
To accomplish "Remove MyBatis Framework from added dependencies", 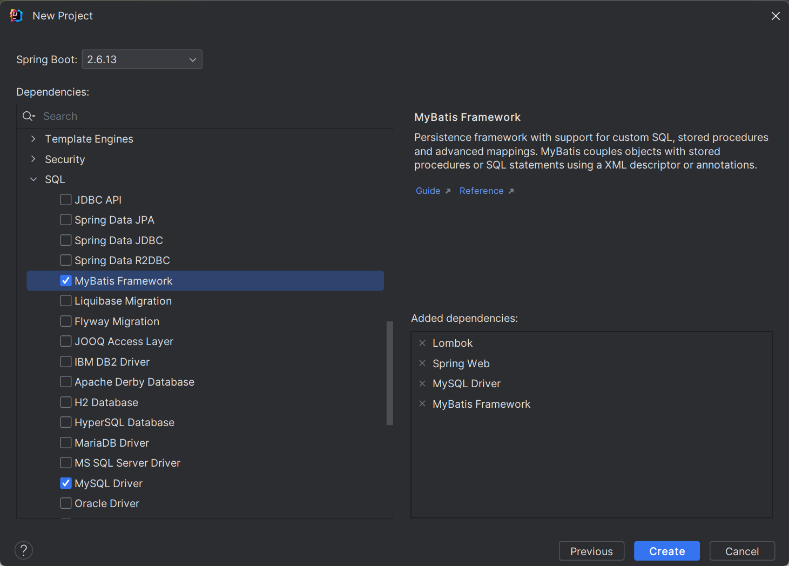I will (422, 403).
